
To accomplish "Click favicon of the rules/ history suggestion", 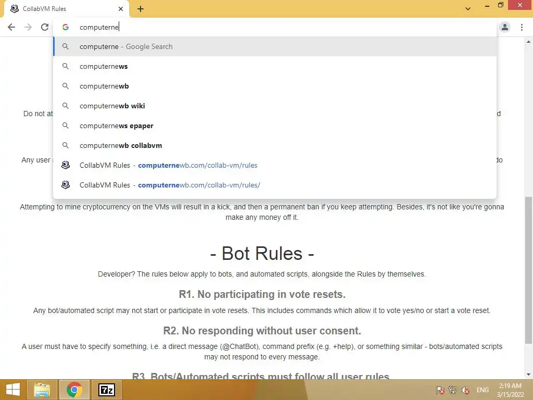I will [x=65, y=185].
